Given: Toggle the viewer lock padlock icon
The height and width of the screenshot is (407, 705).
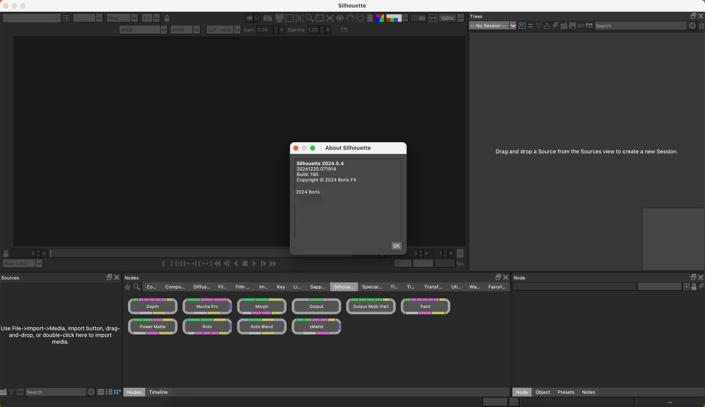Looking at the screenshot, I should point(167,18).
